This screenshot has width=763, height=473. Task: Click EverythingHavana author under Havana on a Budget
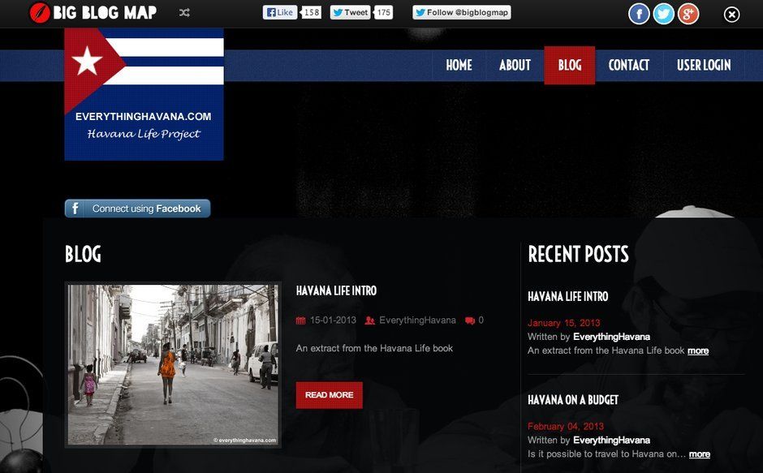[612, 441]
